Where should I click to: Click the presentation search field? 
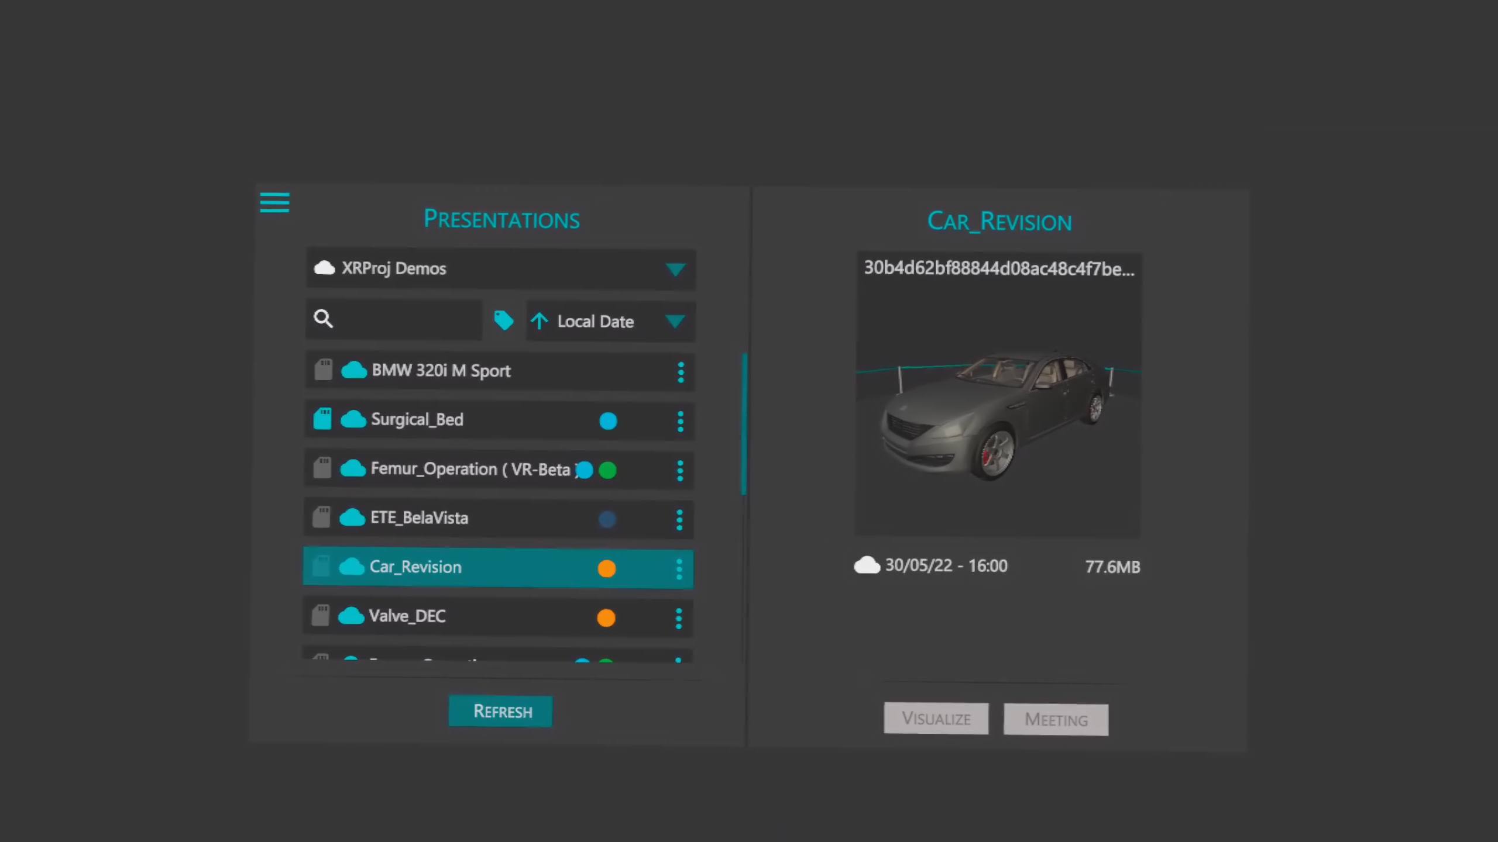[404, 319]
